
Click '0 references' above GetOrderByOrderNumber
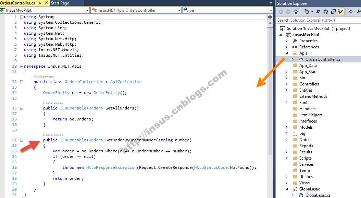53,135
